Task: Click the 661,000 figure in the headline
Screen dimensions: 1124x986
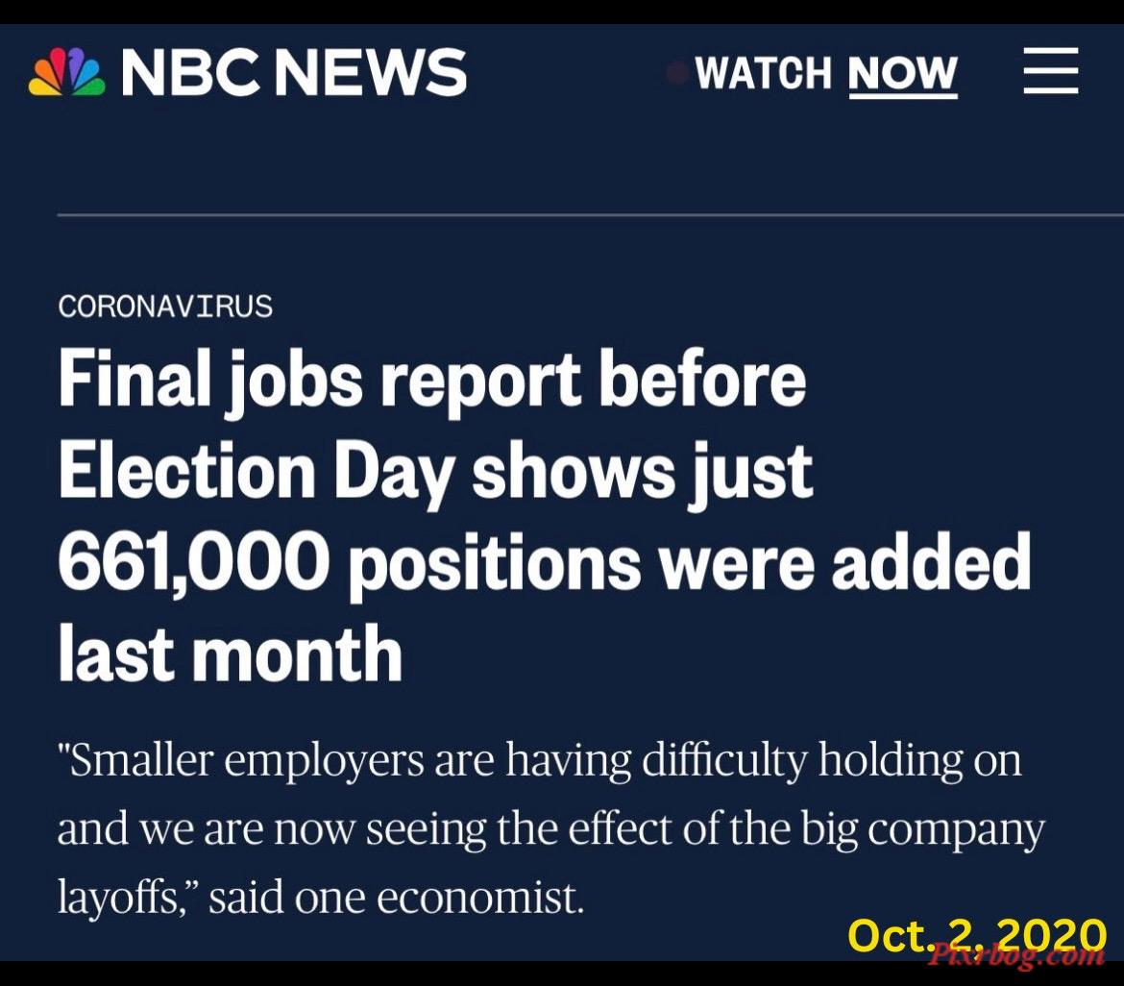Action: (194, 563)
